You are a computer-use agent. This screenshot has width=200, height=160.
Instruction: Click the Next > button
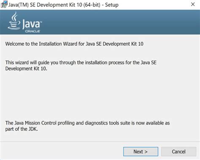(x=141, y=152)
